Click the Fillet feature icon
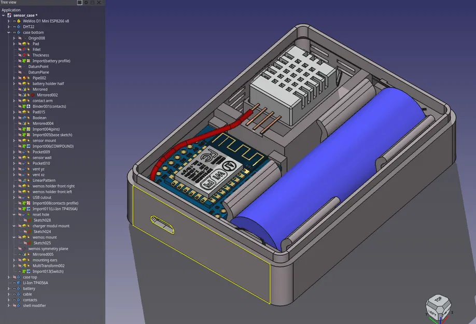 point(24,49)
